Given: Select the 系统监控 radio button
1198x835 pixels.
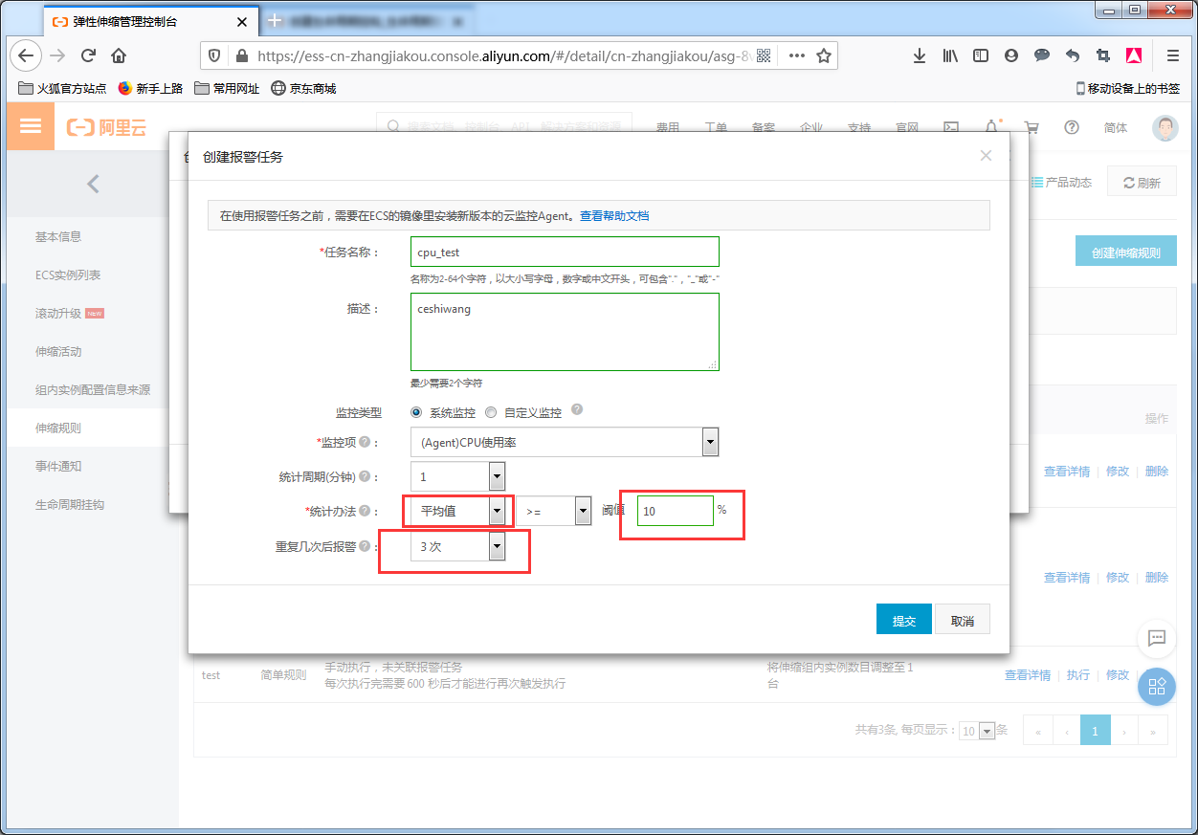Looking at the screenshot, I should click(416, 412).
